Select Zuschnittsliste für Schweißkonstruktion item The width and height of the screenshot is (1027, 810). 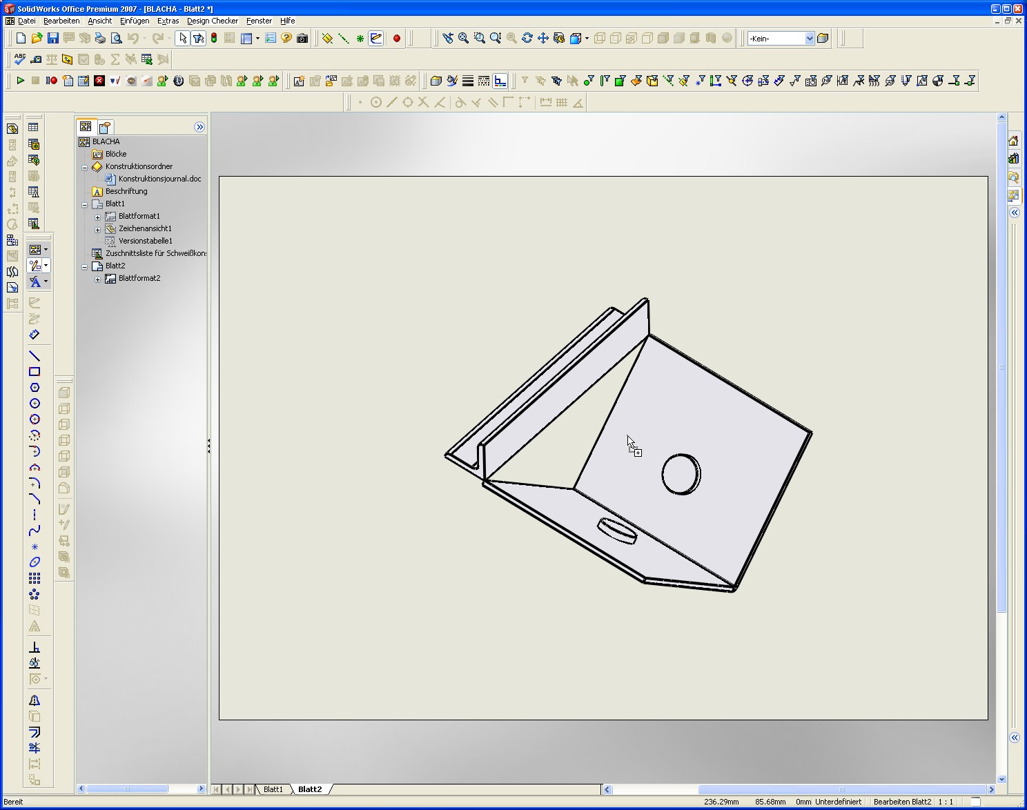tap(155, 253)
